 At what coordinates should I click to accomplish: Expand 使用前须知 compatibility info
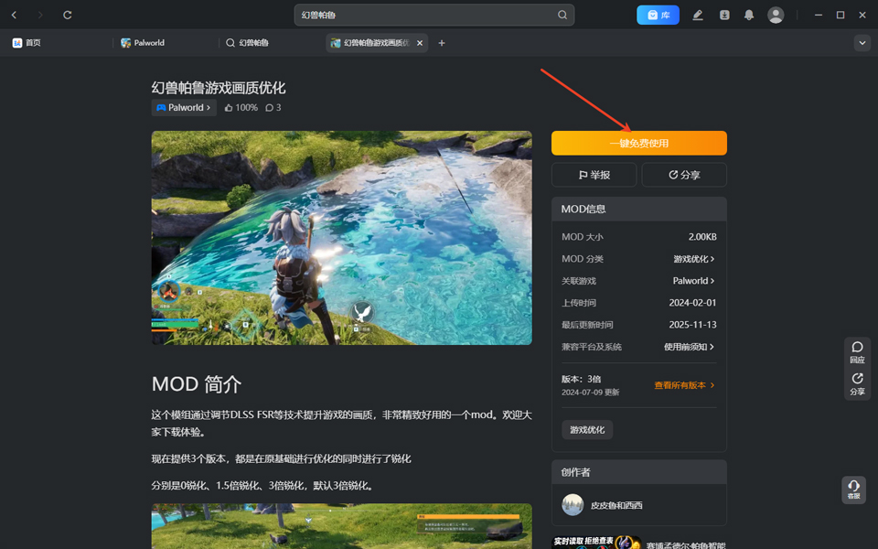coord(690,347)
